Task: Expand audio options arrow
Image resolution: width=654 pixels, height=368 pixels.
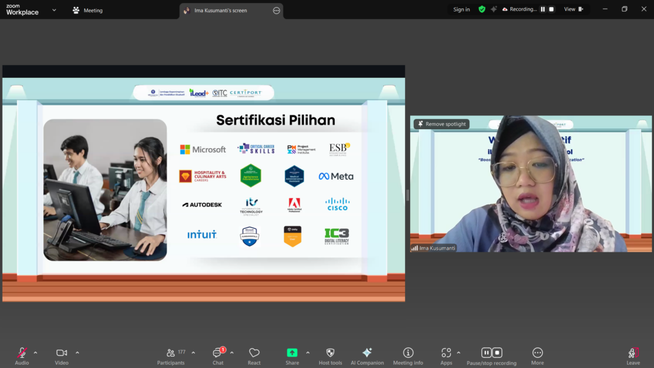Action: pyautogui.click(x=36, y=353)
